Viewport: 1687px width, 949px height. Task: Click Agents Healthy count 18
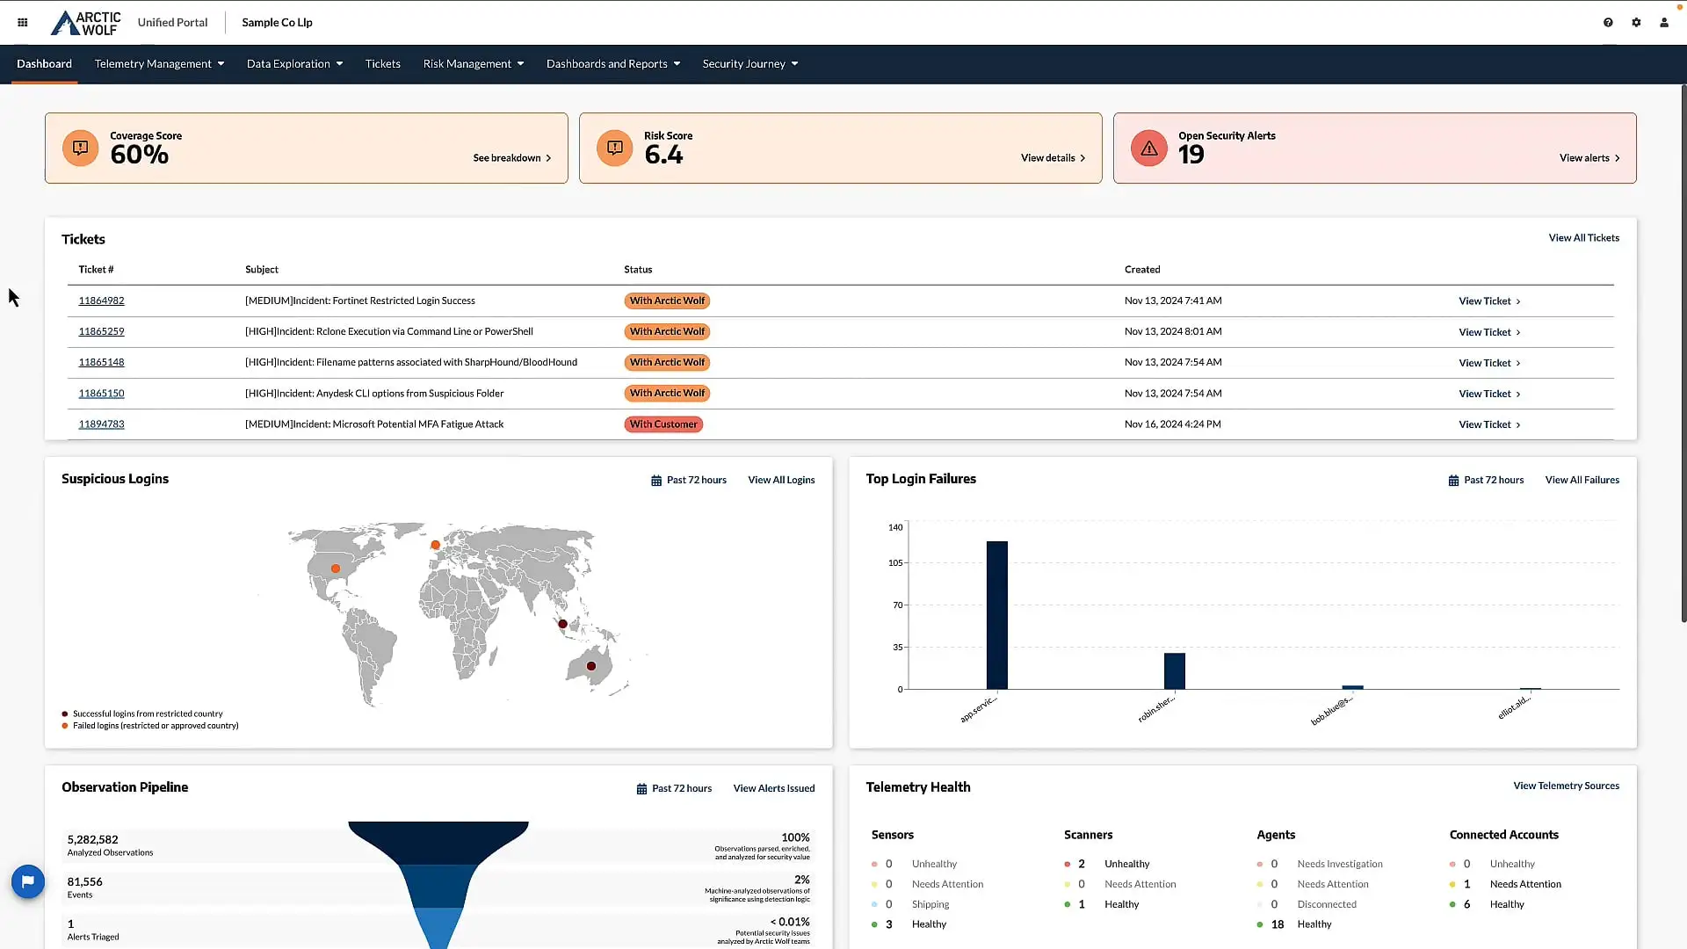pyautogui.click(x=1278, y=924)
